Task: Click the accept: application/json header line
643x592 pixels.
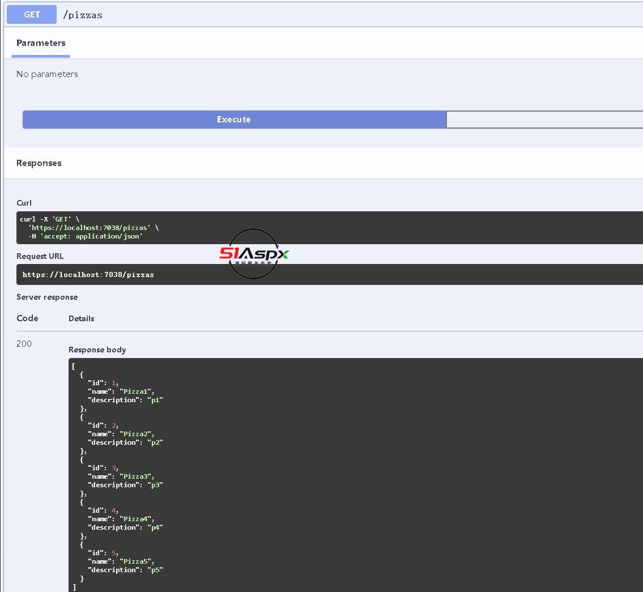Action: coord(91,236)
